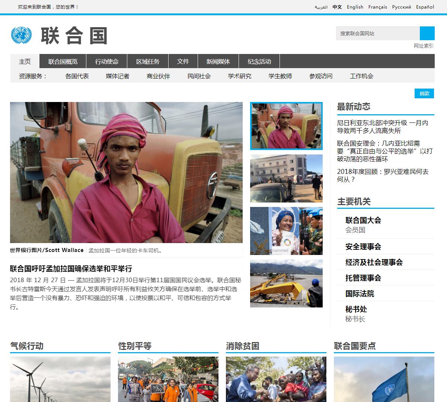Switch language to Español

[425, 7]
